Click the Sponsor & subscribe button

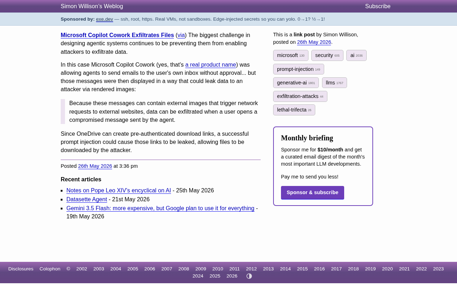pos(312,193)
